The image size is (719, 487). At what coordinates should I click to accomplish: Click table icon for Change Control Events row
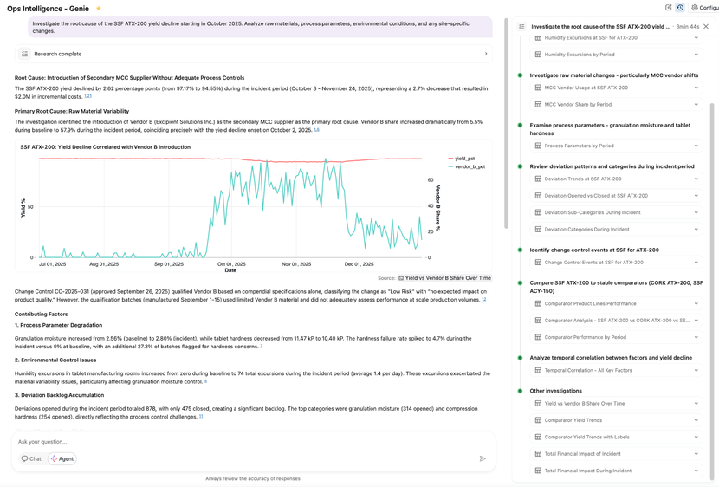538,263
